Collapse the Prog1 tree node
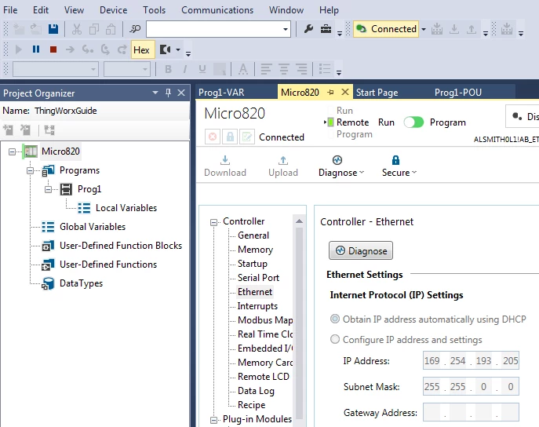 [x=48, y=189]
